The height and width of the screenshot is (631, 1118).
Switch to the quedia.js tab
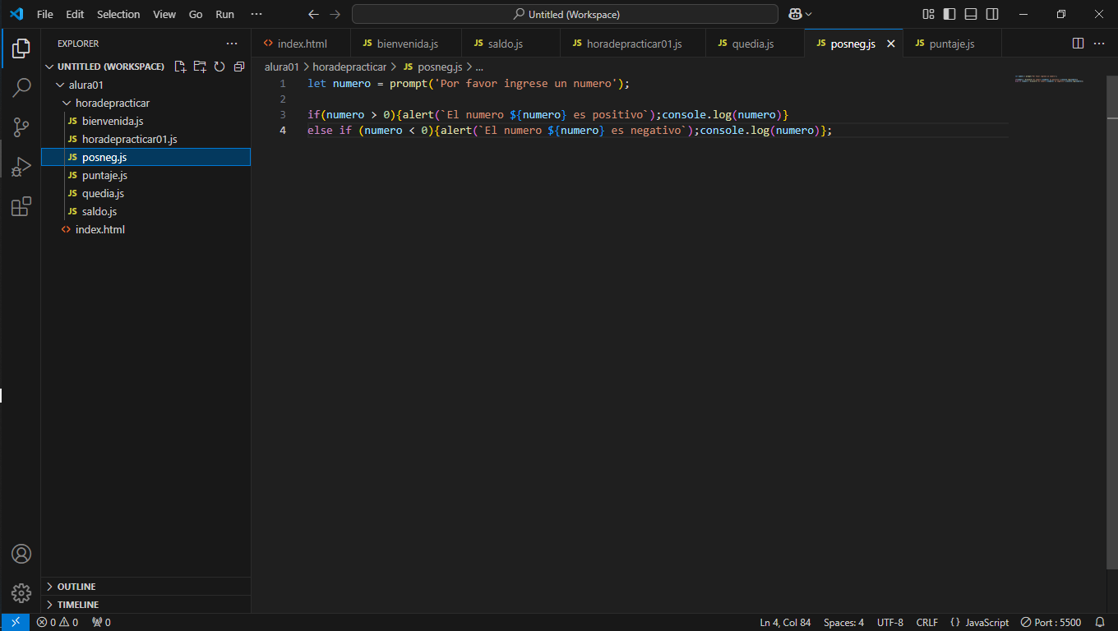[755, 44]
